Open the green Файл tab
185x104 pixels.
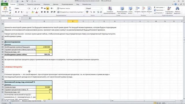(x=5, y=4)
